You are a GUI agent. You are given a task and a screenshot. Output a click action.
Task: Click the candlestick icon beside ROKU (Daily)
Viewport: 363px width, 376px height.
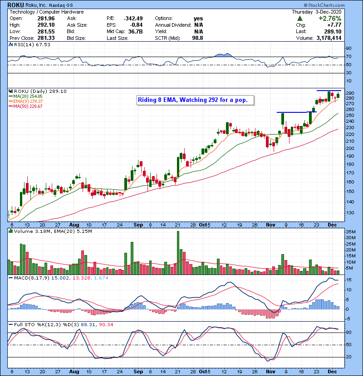click(10, 91)
